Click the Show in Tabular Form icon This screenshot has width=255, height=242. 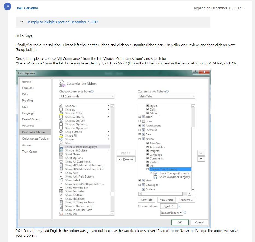tap(61, 210)
